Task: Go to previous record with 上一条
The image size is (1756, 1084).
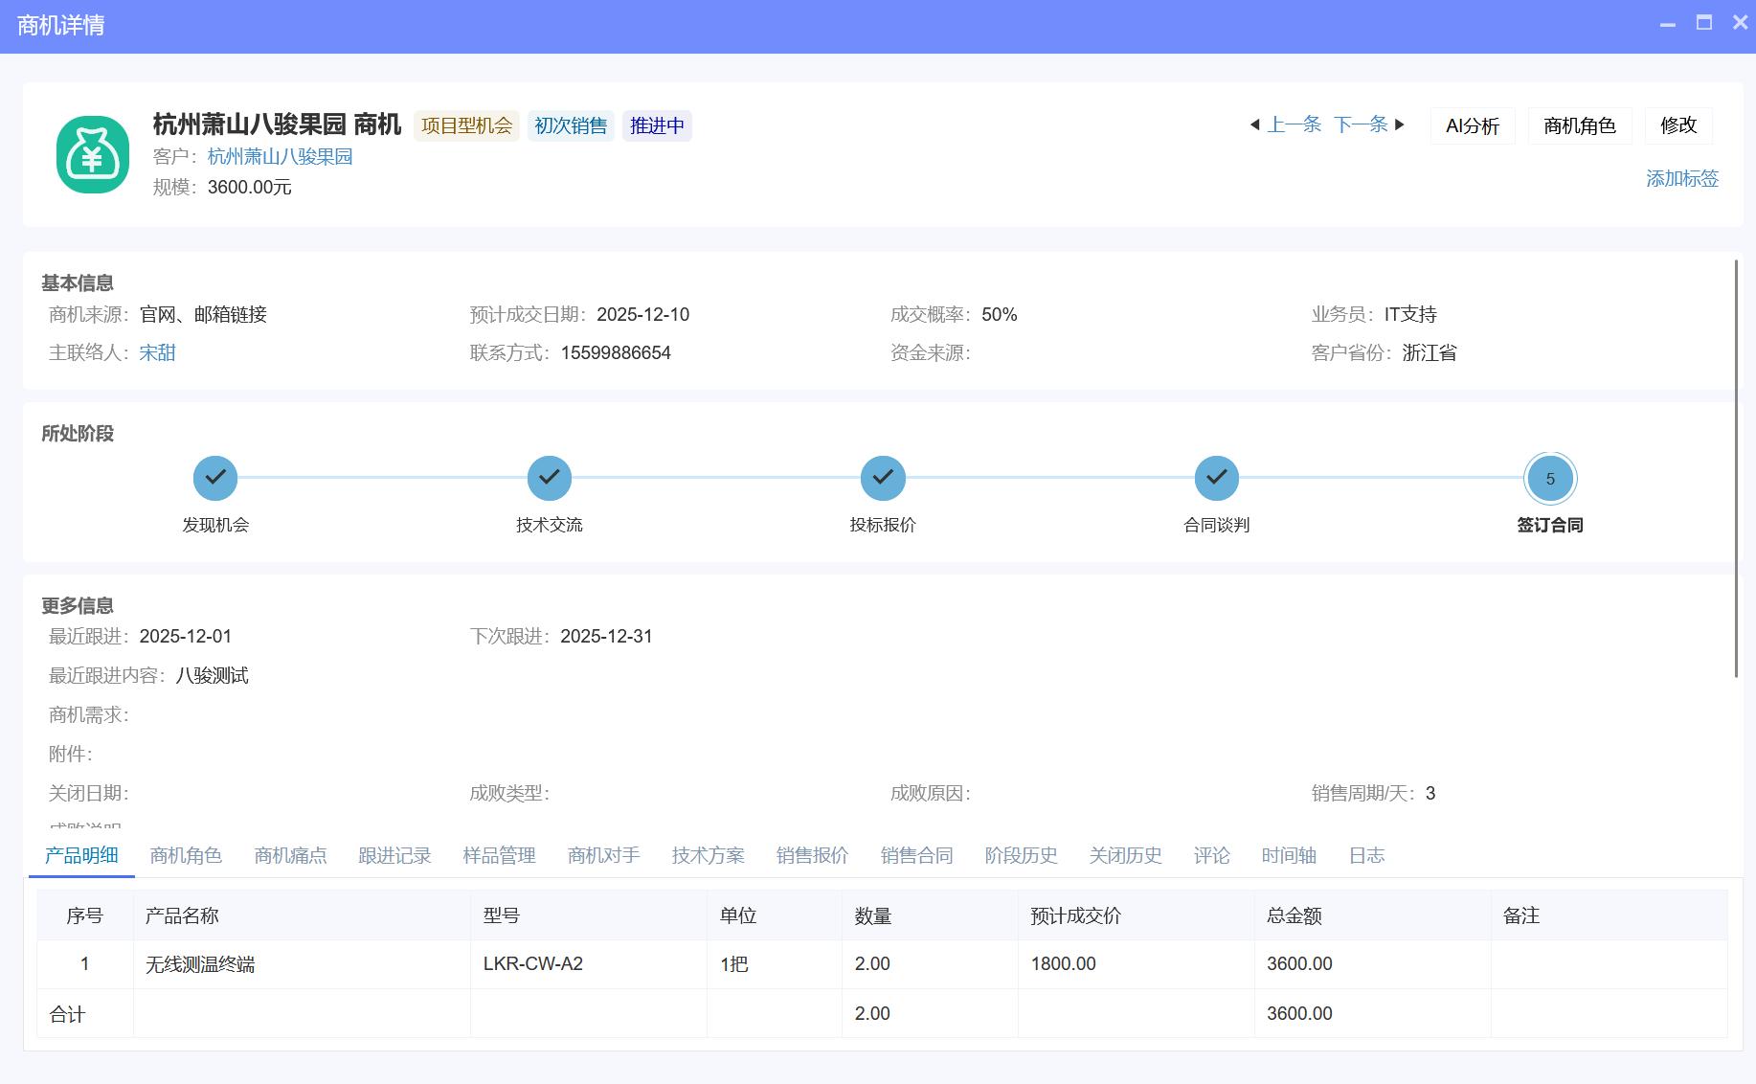Action: (x=1285, y=124)
